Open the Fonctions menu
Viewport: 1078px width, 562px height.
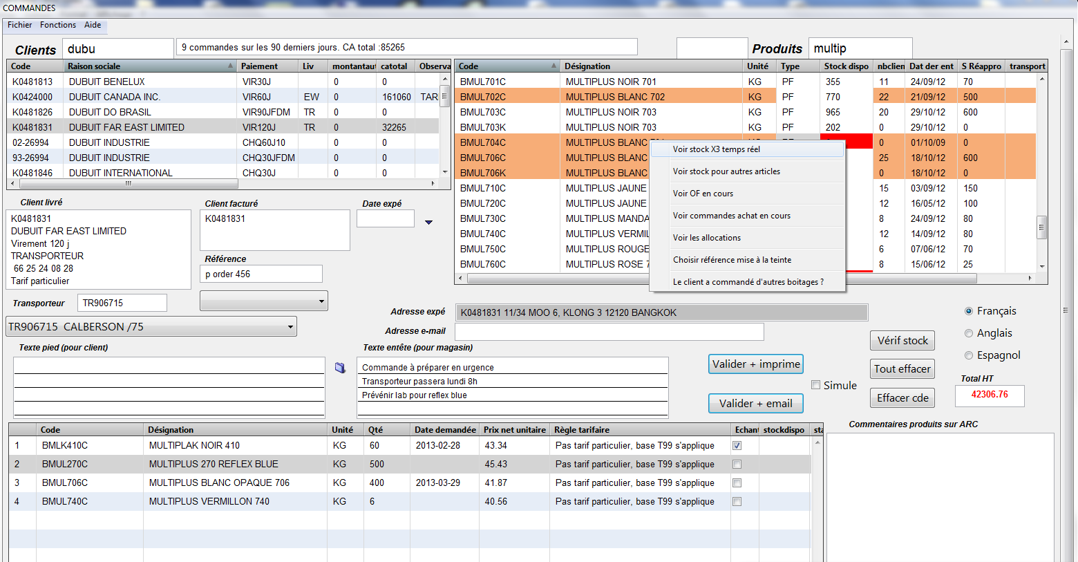(58, 25)
